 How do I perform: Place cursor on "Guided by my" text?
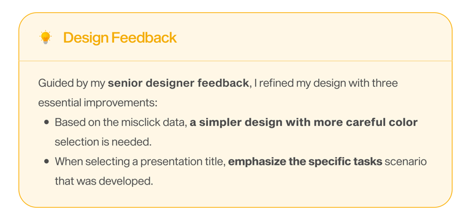[72, 83]
